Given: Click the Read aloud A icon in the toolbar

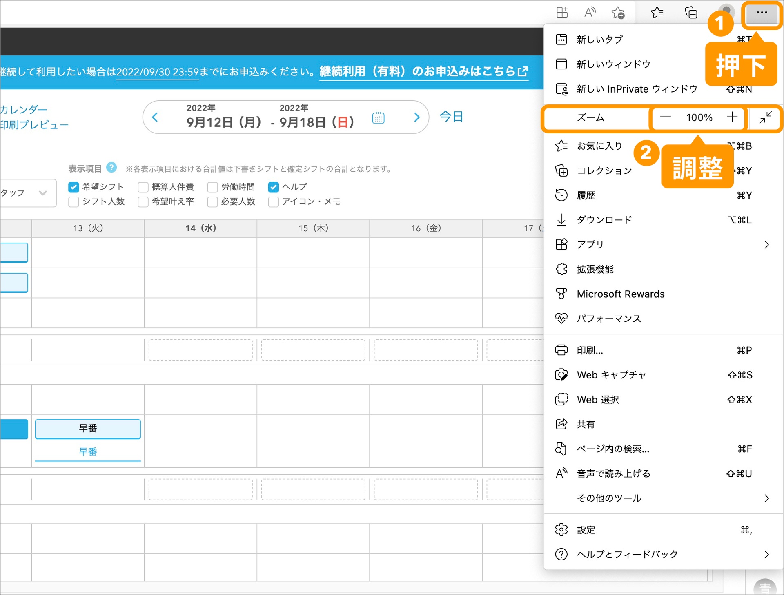Looking at the screenshot, I should [590, 13].
